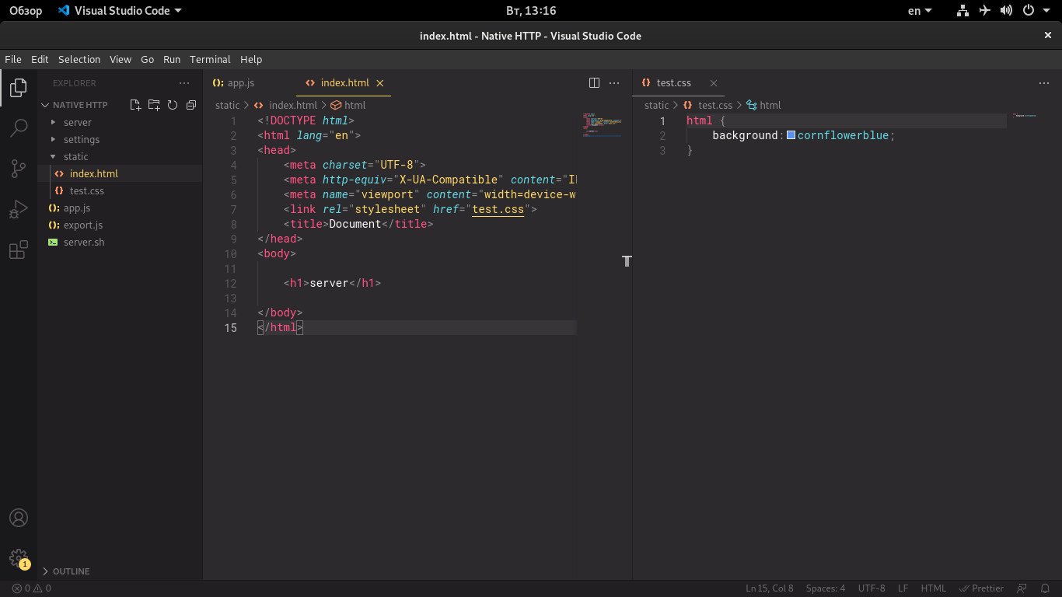The width and height of the screenshot is (1062, 597).
Task: Create a new folder in Native HTTP
Action: tap(154, 105)
